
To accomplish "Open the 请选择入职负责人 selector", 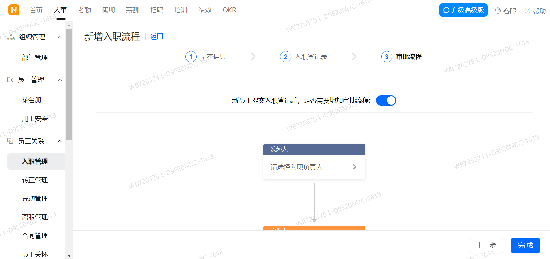I will tap(314, 167).
